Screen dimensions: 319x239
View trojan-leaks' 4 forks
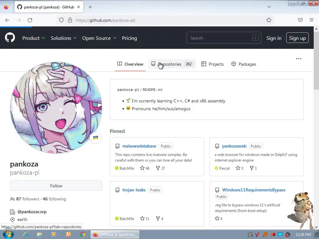(159, 218)
